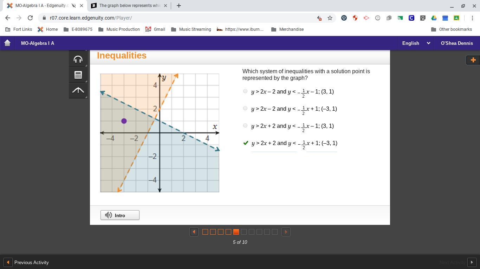
Task: Jump to question 7 square
Action: 252,232
